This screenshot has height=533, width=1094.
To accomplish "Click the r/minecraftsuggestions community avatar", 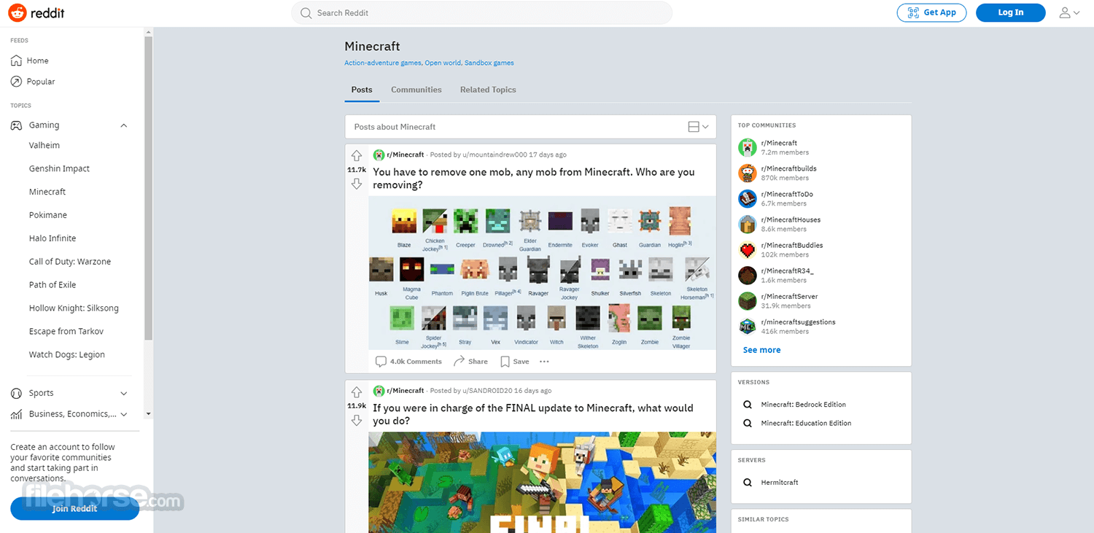I will click(748, 326).
